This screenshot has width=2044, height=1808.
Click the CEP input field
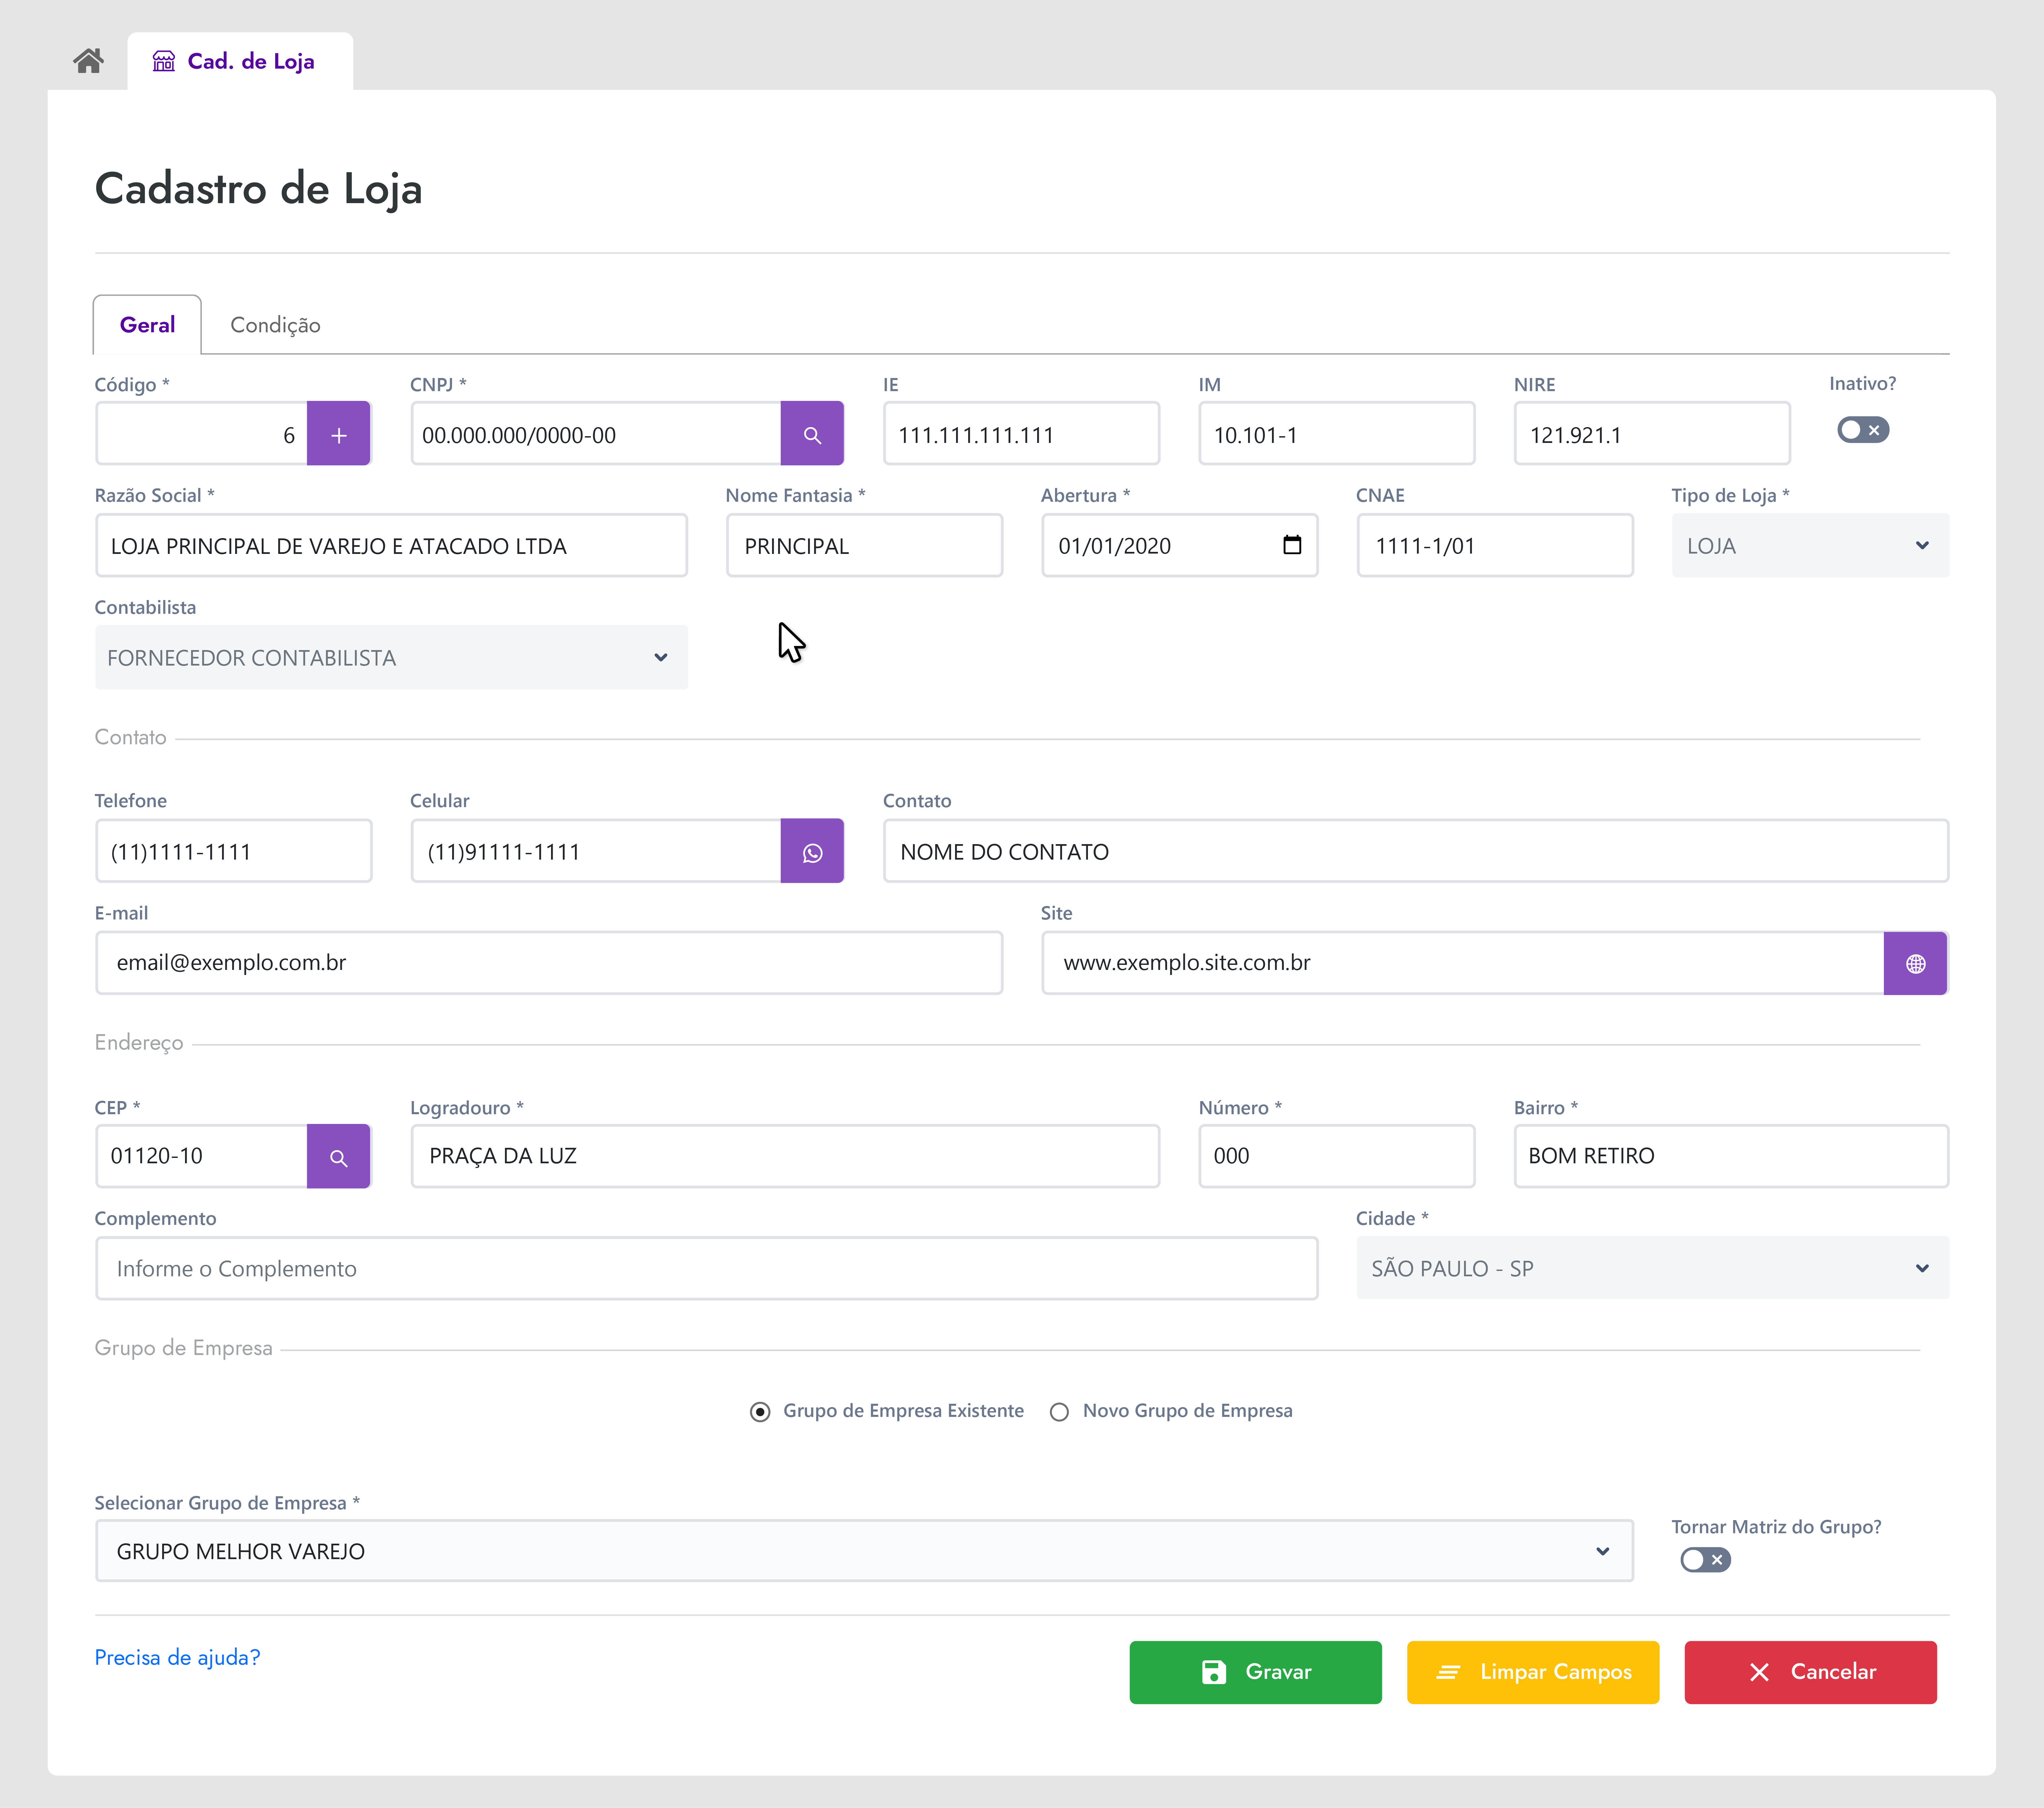click(201, 1156)
